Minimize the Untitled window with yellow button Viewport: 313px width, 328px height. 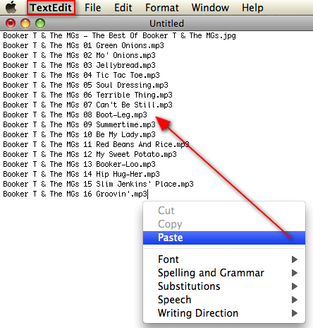click(25, 23)
